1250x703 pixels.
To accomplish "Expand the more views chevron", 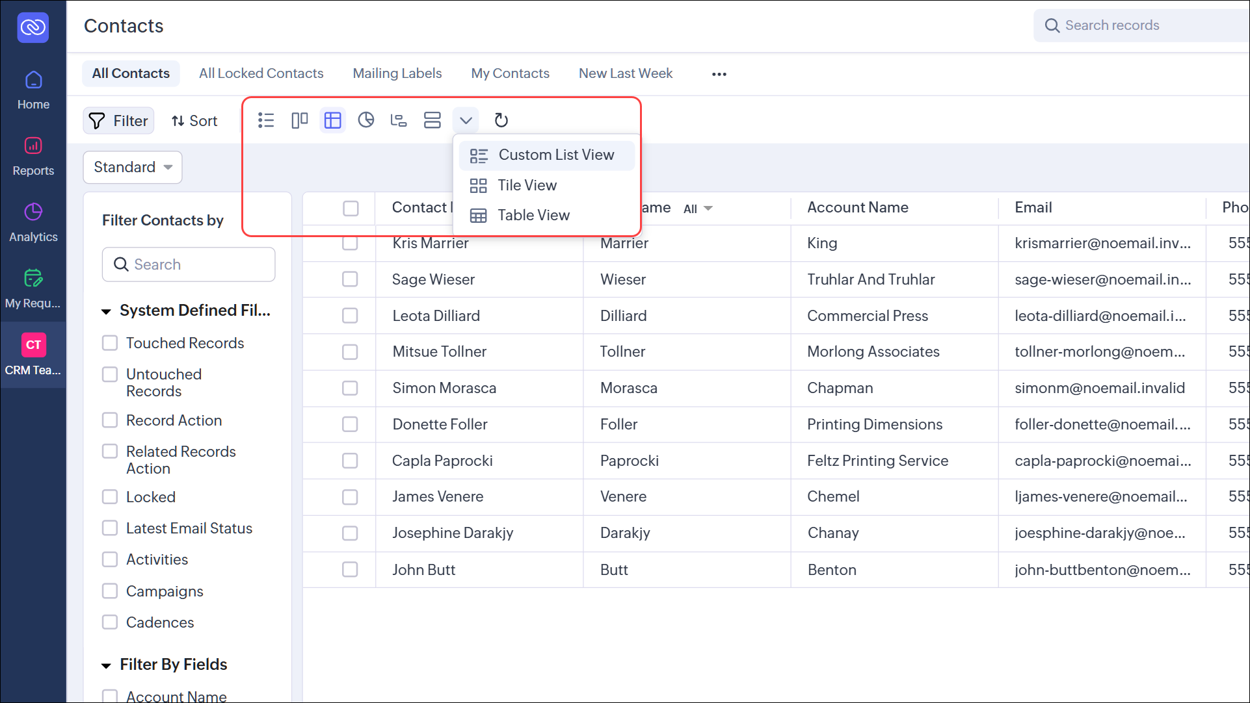I will (x=466, y=120).
